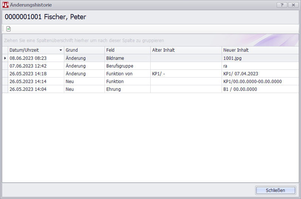Sort by the Feld column header
Image resolution: width=301 pixels, height=199 pixels.
tap(127, 50)
